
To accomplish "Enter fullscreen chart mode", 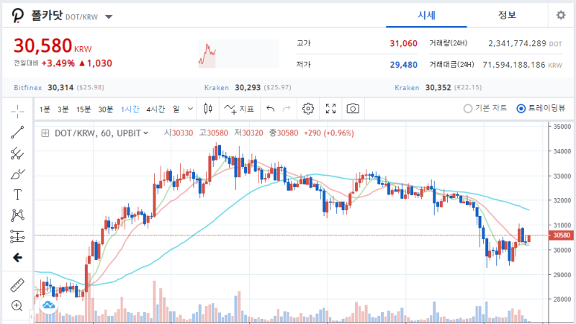I will pyautogui.click(x=330, y=109).
